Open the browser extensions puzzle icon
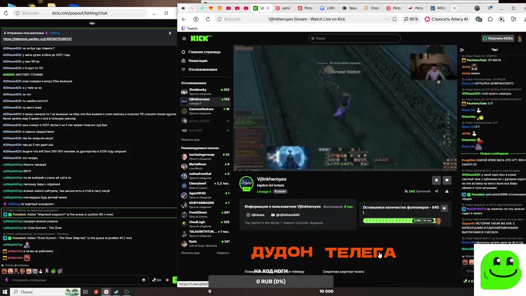Viewport: 526px width, 296px height. click(490, 19)
